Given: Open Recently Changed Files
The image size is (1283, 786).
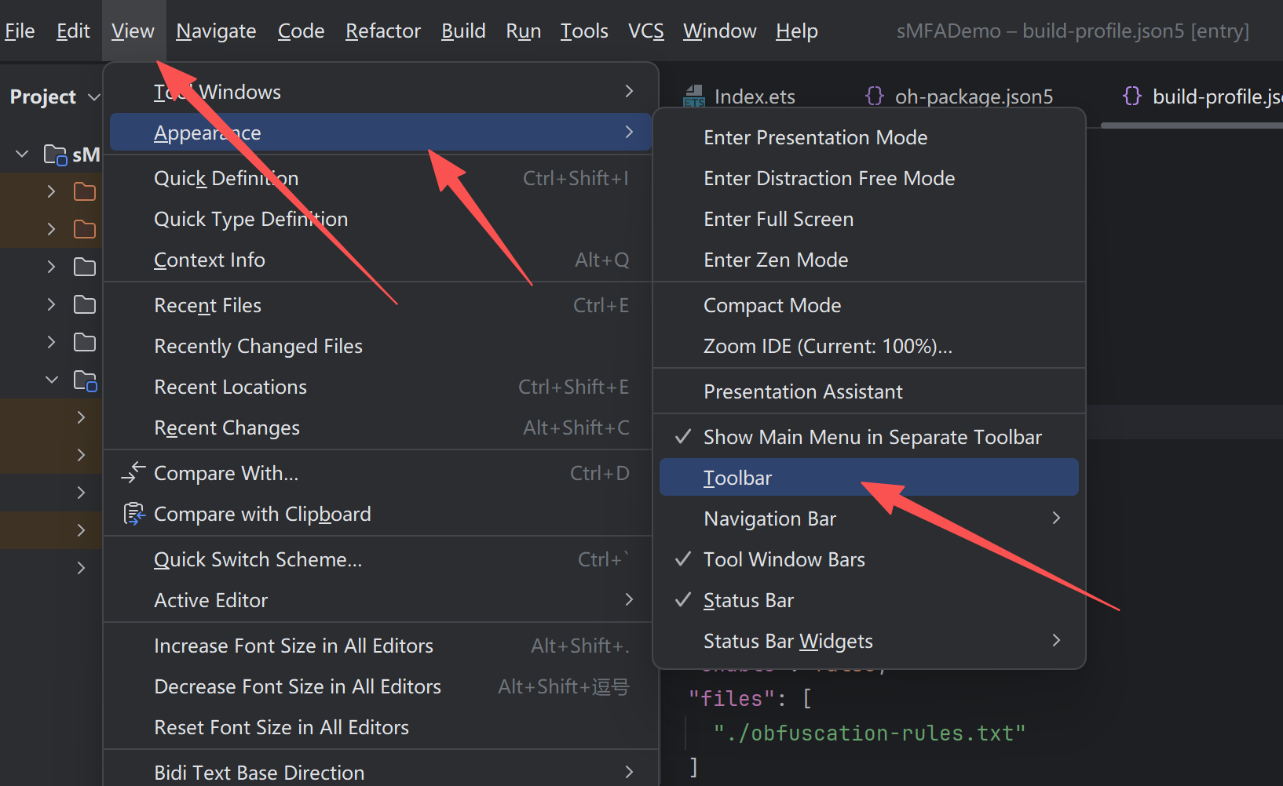Looking at the screenshot, I should click(x=381, y=346).
